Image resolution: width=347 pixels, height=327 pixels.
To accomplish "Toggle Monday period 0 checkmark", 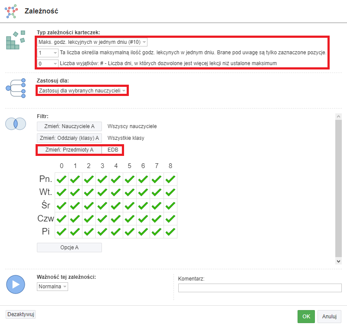I will tap(62, 179).
